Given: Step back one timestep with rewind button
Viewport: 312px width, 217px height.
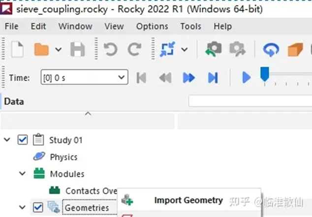Looking at the screenshot, I should (165, 77).
